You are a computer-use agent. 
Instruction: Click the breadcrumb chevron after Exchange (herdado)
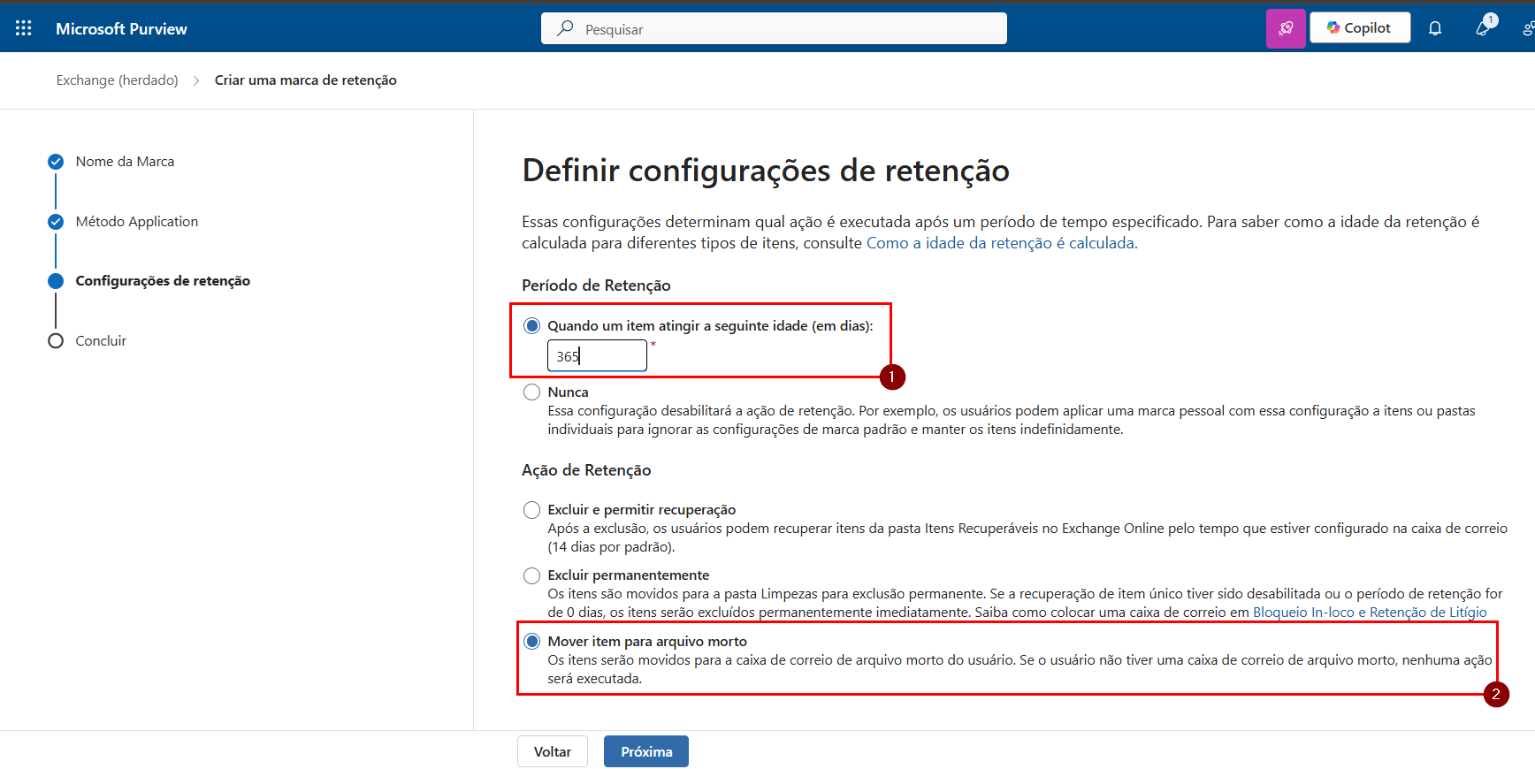pyautogui.click(x=196, y=80)
